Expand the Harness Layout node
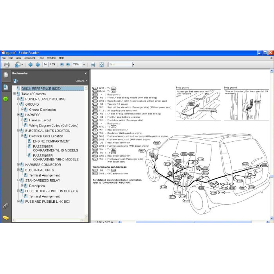This screenshot has height=274, width=274. [x=22, y=120]
